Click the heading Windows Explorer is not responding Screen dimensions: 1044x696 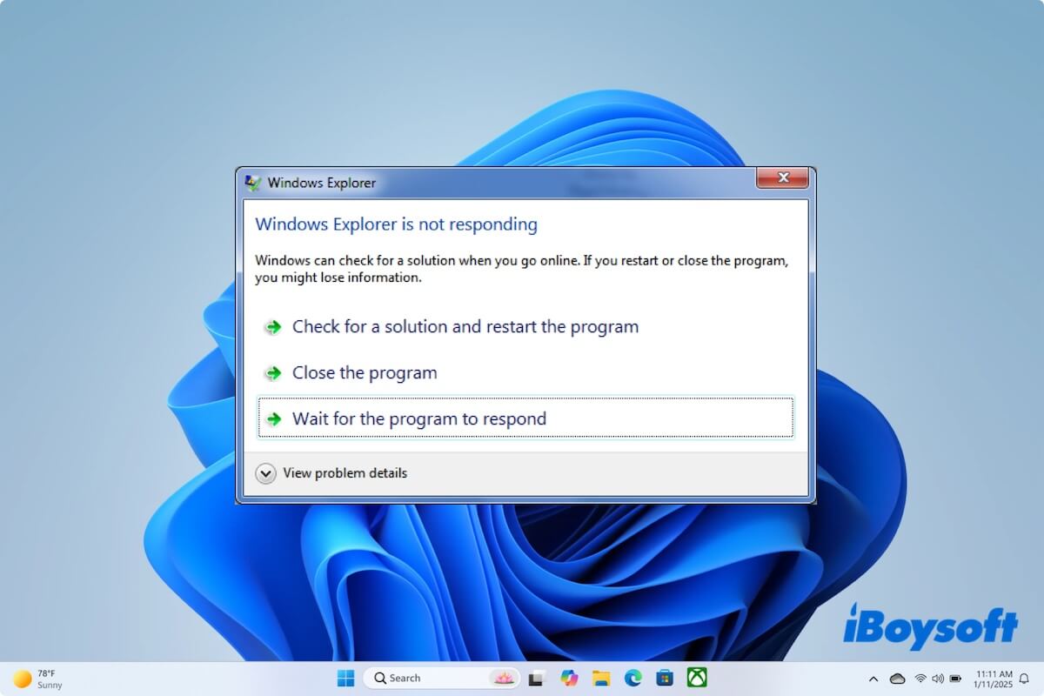click(x=396, y=224)
